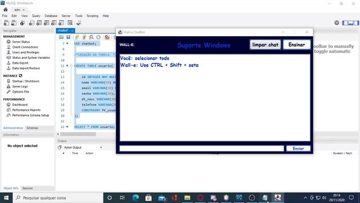The height and width of the screenshot is (203, 360).
Task: Open Client Connections in Navigator
Action: [x=25, y=47]
